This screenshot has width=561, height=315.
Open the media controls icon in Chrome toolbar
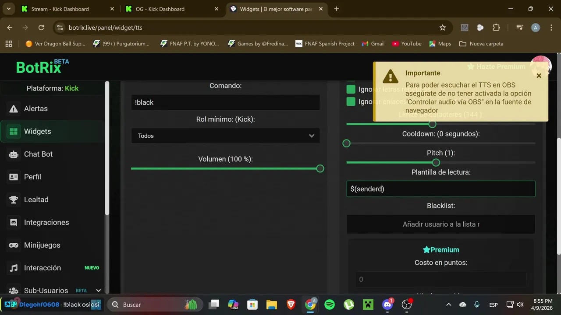(x=520, y=28)
